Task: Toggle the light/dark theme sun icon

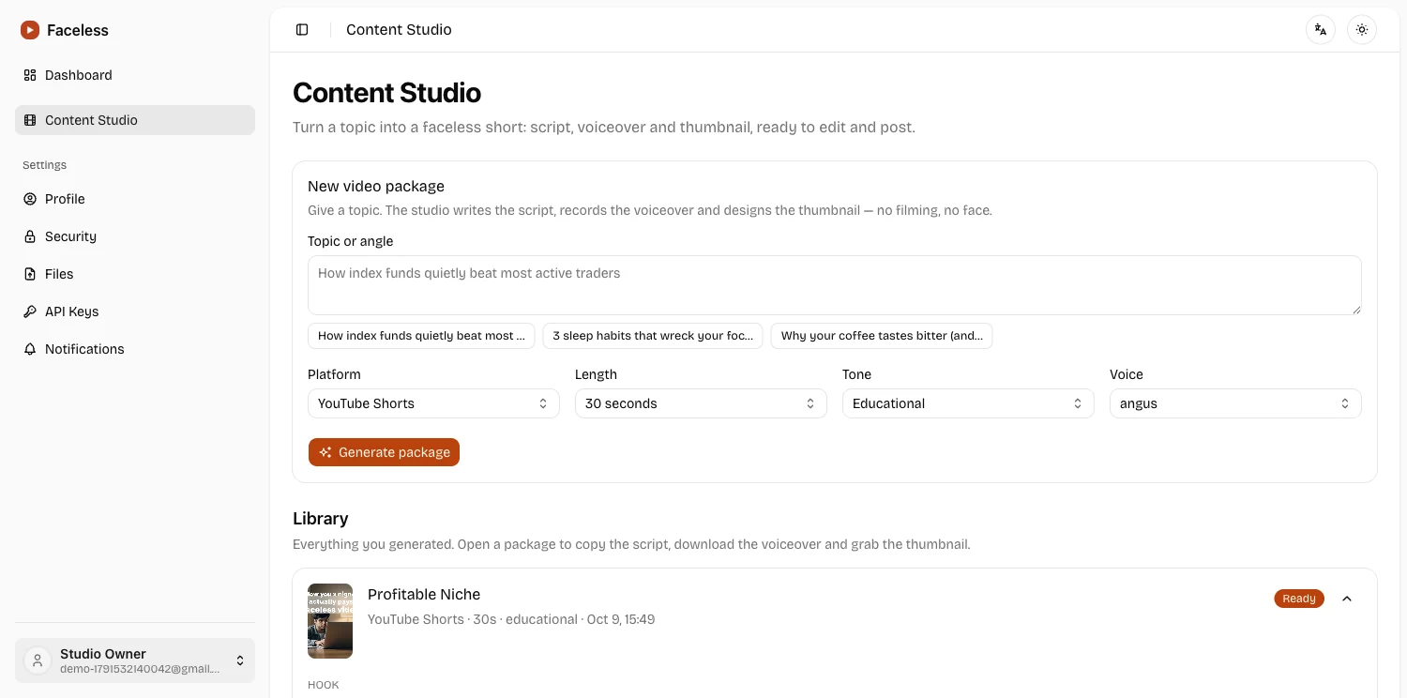Action: (x=1362, y=30)
